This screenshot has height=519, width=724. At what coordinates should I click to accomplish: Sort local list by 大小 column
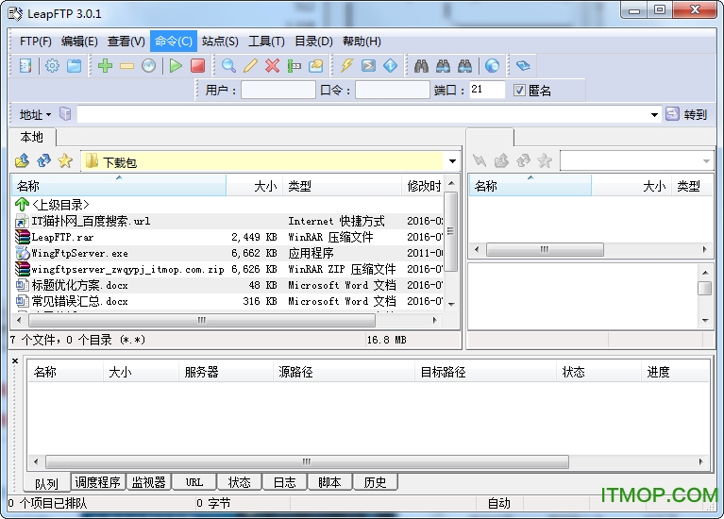[x=255, y=186]
